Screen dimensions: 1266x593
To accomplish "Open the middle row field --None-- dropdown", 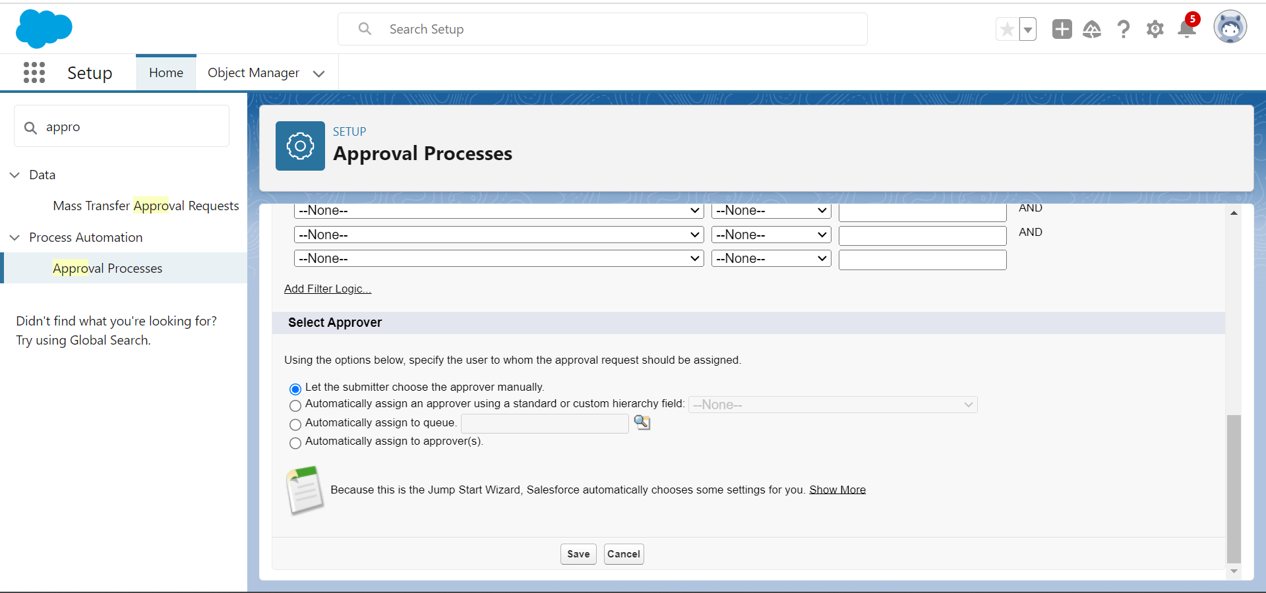I will point(499,235).
